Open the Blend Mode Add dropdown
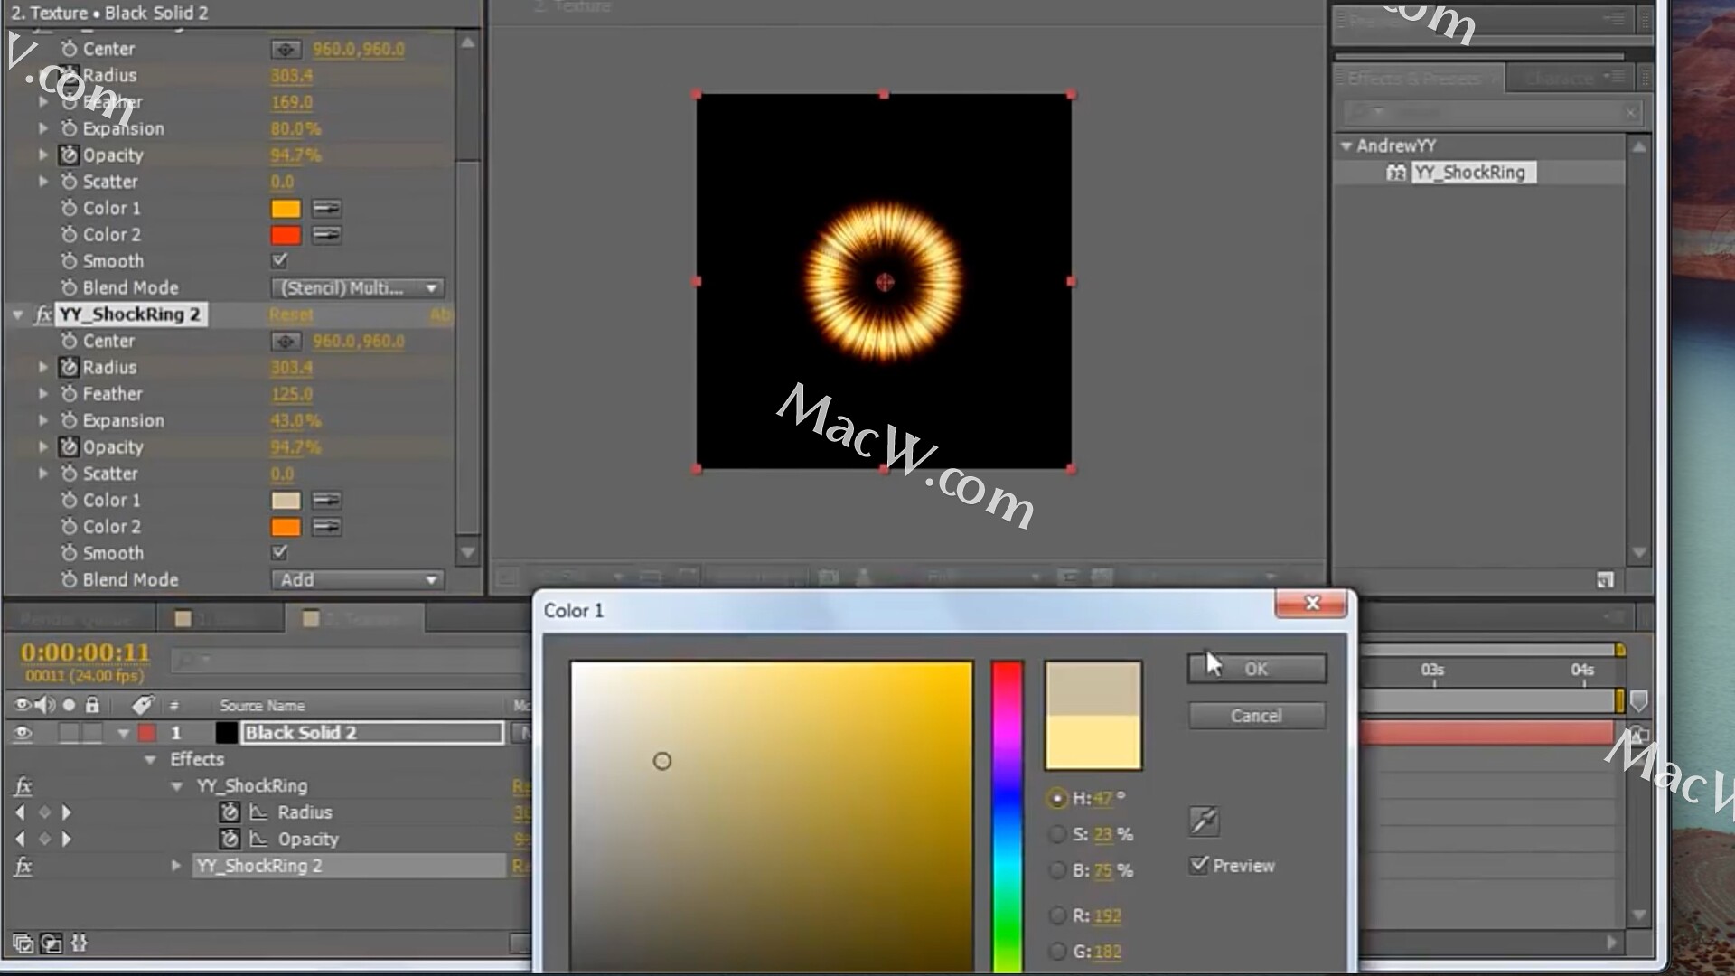The width and height of the screenshot is (1735, 976). [x=357, y=580]
